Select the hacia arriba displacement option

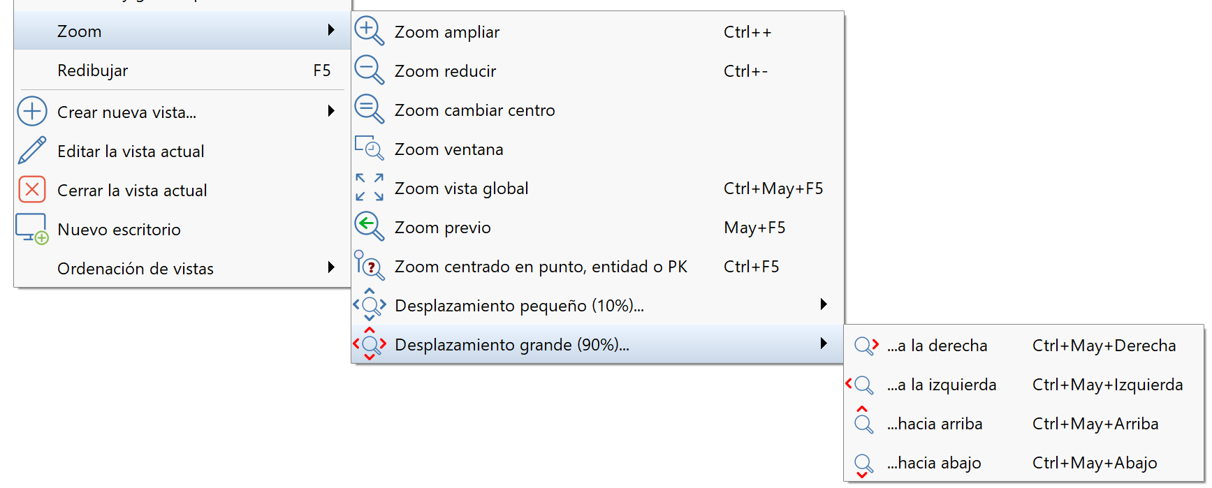(x=934, y=424)
